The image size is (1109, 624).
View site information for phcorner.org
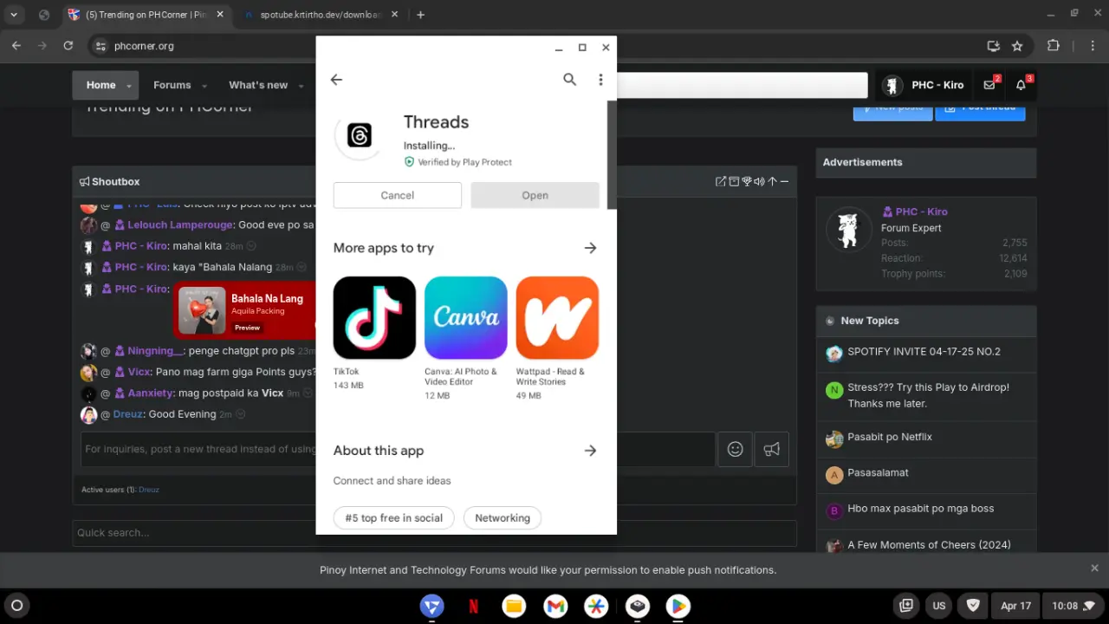(x=100, y=46)
